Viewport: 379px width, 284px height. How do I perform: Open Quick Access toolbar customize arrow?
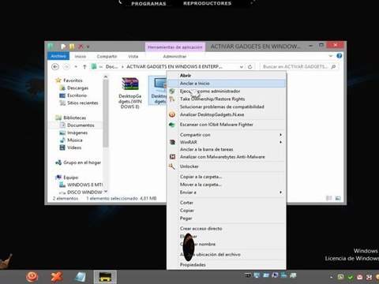point(88,47)
